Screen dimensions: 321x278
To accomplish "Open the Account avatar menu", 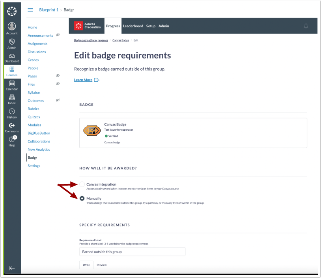I will click(12, 29).
